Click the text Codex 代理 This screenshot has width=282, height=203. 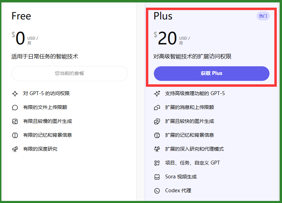(x=178, y=191)
